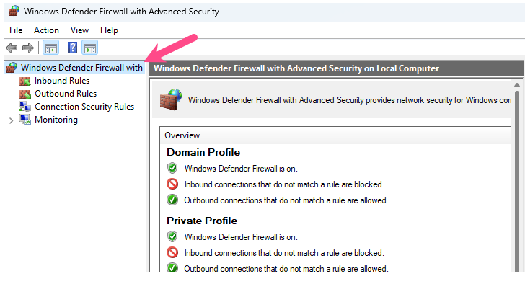Toggle the Show/Hide Console Tree icon
525x289 pixels.
click(51, 48)
